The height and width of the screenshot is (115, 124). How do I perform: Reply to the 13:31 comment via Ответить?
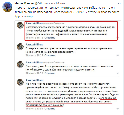coord(50,109)
